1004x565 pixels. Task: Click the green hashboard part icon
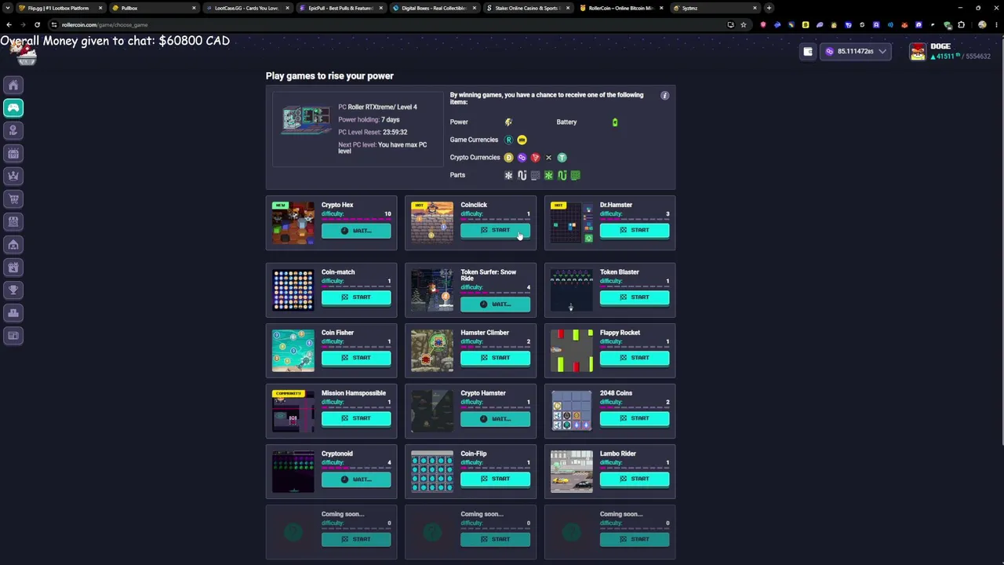(575, 176)
